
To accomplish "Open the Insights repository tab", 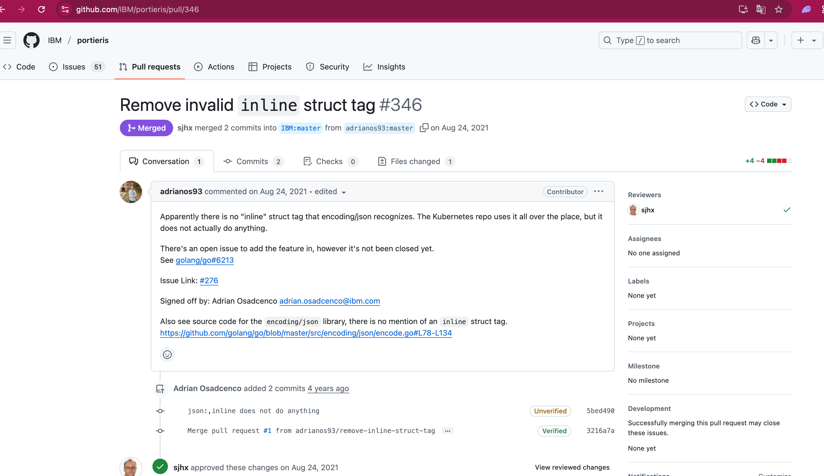I will coord(384,67).
